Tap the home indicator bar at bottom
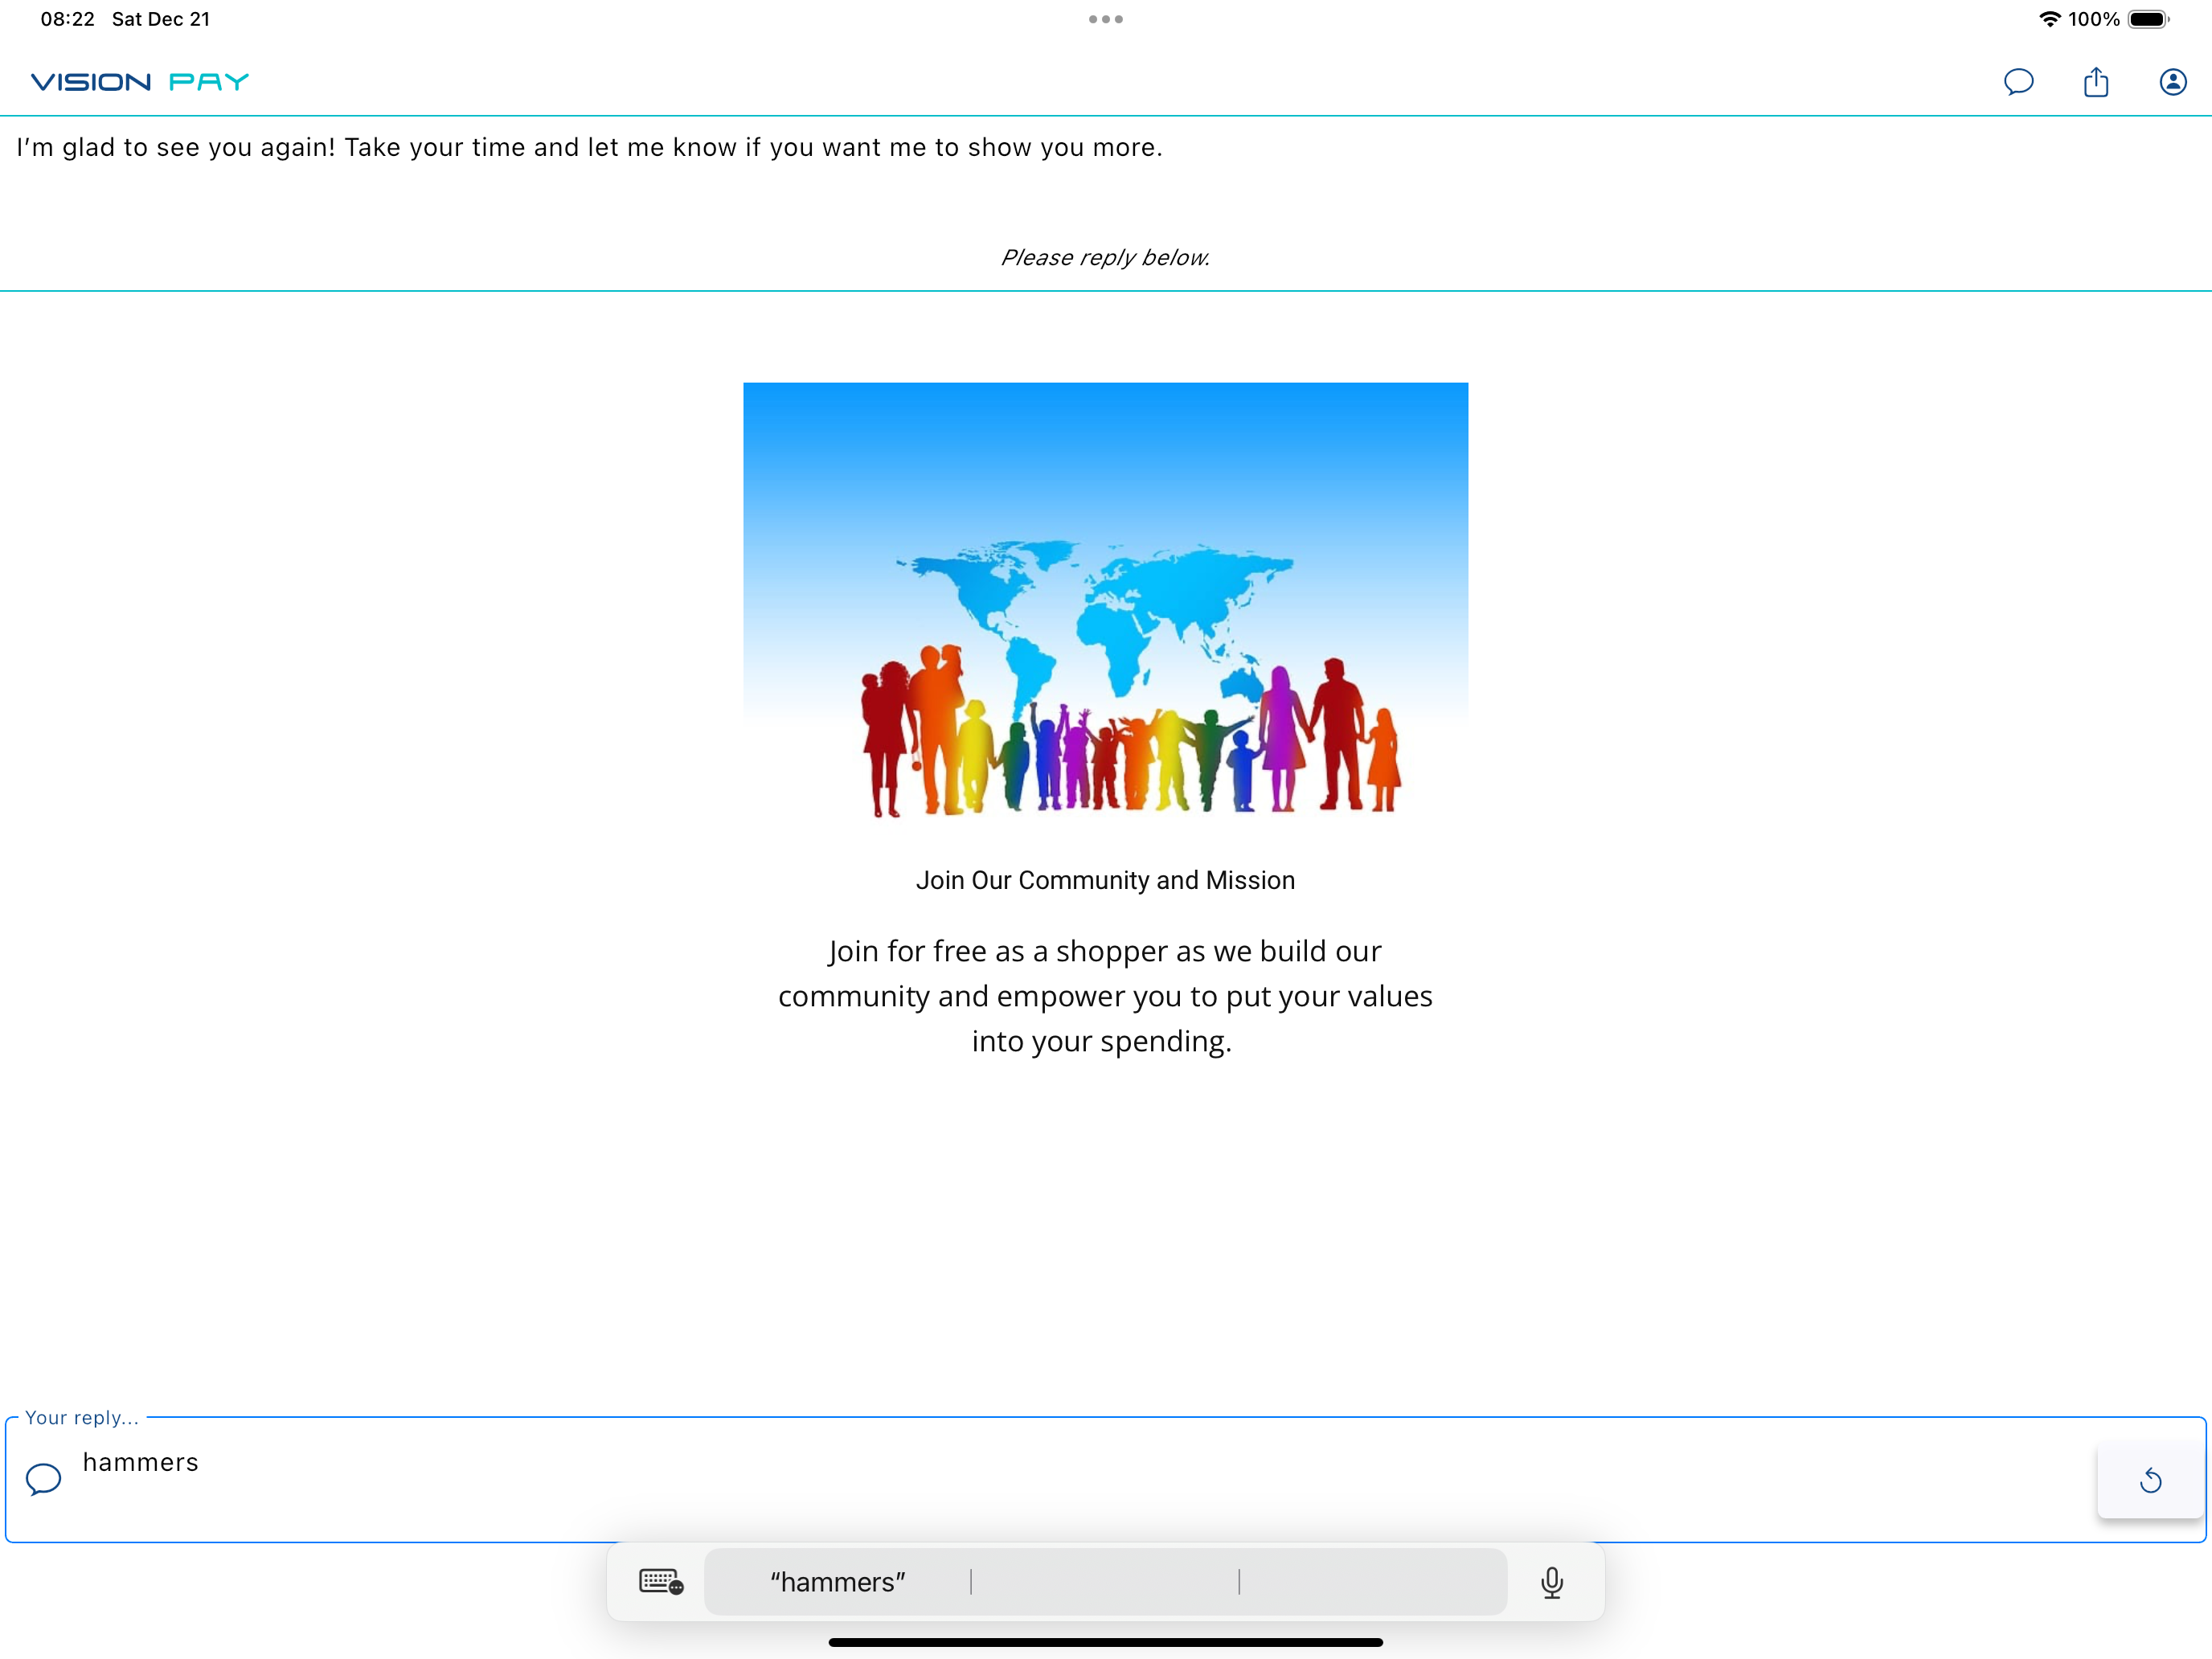2212x1659 pixels. [1106, 1642]
